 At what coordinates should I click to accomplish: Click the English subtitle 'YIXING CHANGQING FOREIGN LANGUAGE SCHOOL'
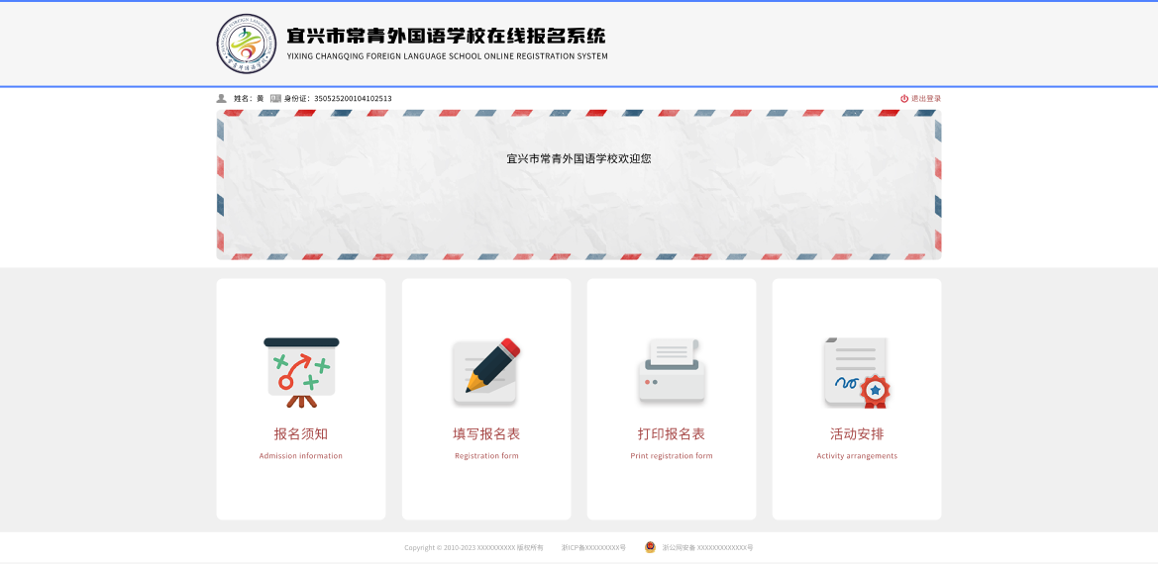(384, 56)
